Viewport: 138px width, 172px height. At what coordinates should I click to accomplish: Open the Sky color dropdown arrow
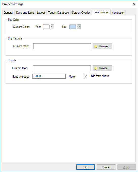click(x=79, y=27)
